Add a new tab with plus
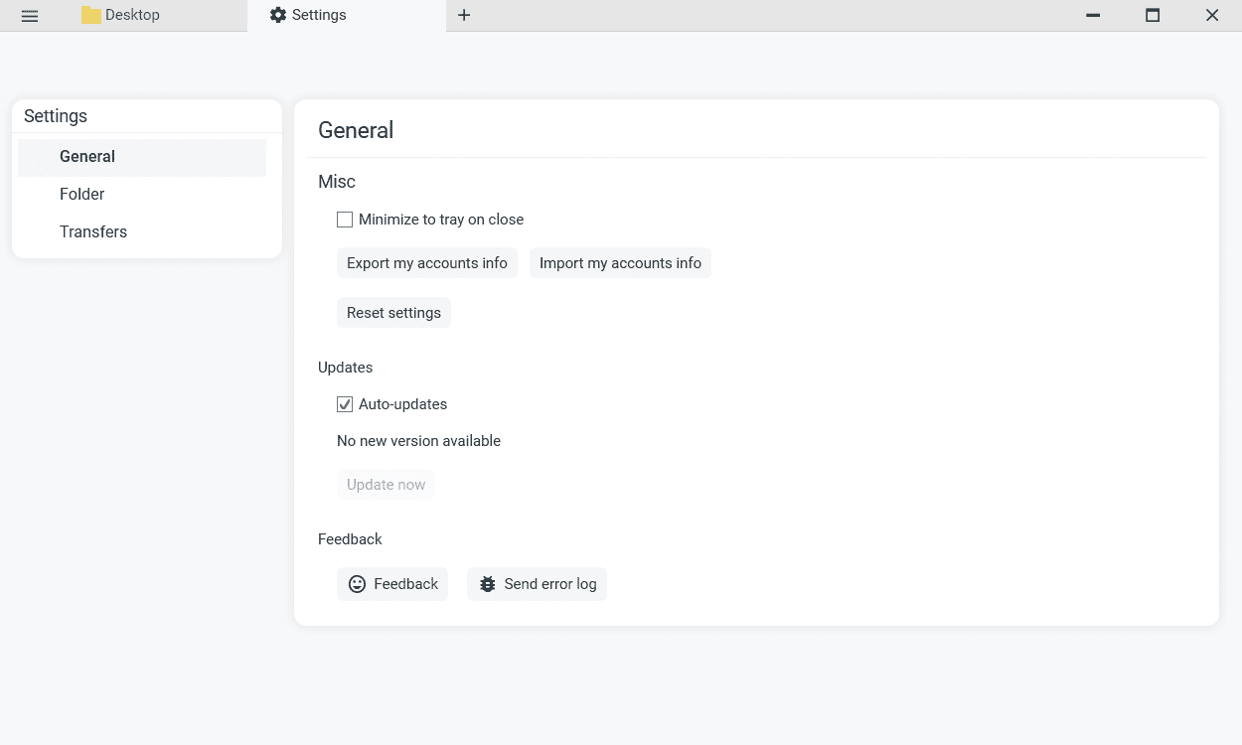 (x=464, y=15)
